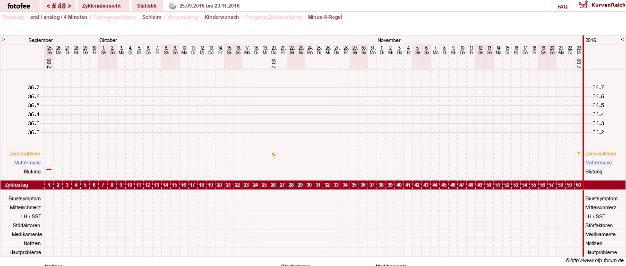This screenshot has width=626, height=266.
Task: Click the left Notizen row label
Action: [x=32, y=243]
